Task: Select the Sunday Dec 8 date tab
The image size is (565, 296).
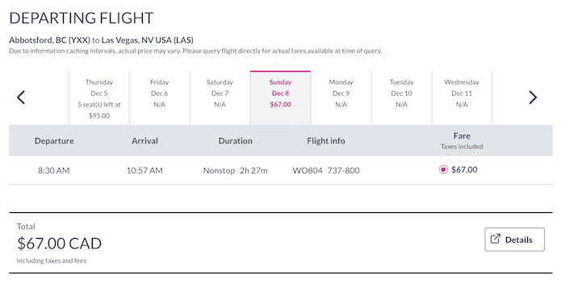Action: tap(280, 98)
